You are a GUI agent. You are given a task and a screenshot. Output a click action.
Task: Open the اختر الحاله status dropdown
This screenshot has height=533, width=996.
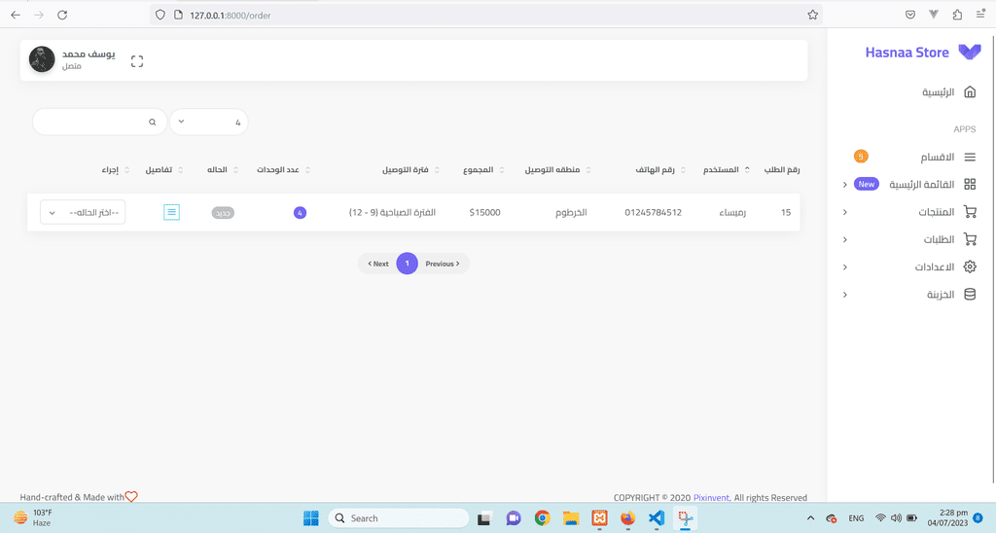pos(83,212)
